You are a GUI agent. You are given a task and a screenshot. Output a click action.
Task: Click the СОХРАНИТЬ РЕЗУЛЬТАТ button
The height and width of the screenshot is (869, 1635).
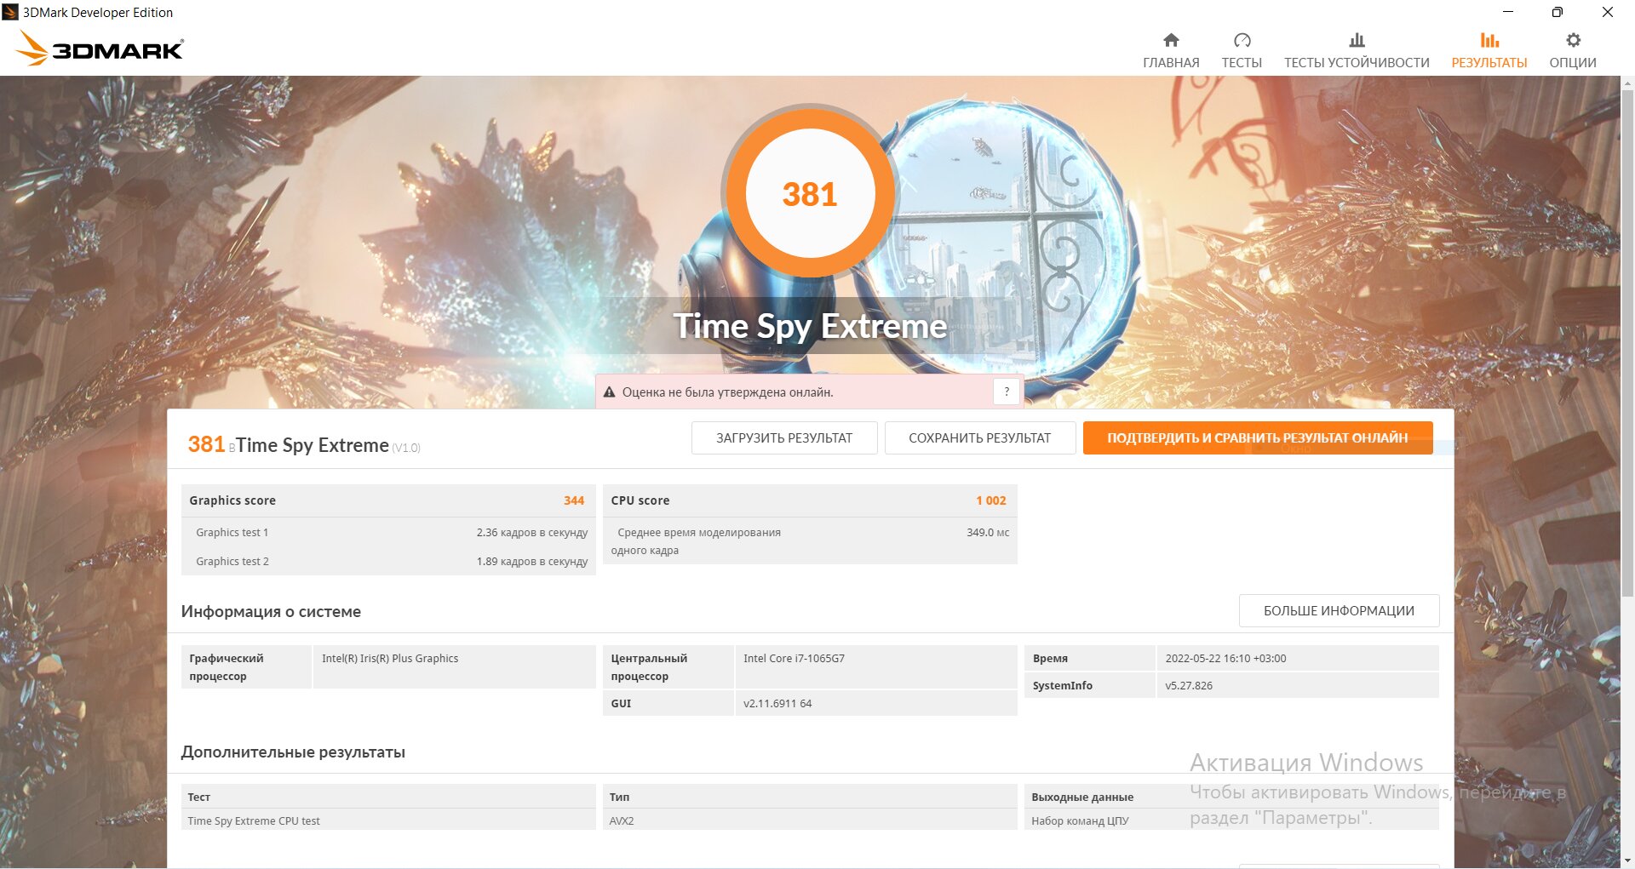click(x=980, y=437)
